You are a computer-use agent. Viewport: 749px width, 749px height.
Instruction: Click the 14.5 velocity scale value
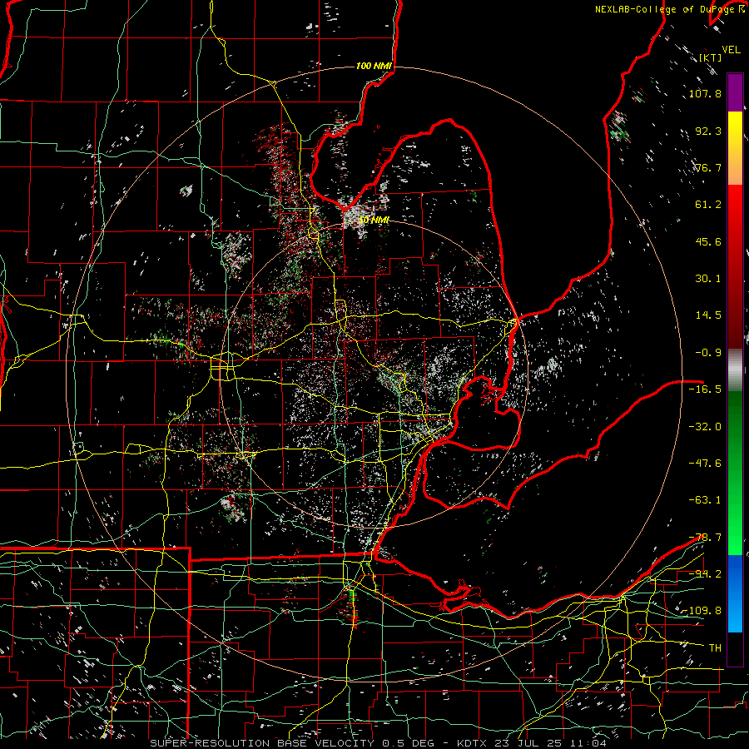pos(708,315)
